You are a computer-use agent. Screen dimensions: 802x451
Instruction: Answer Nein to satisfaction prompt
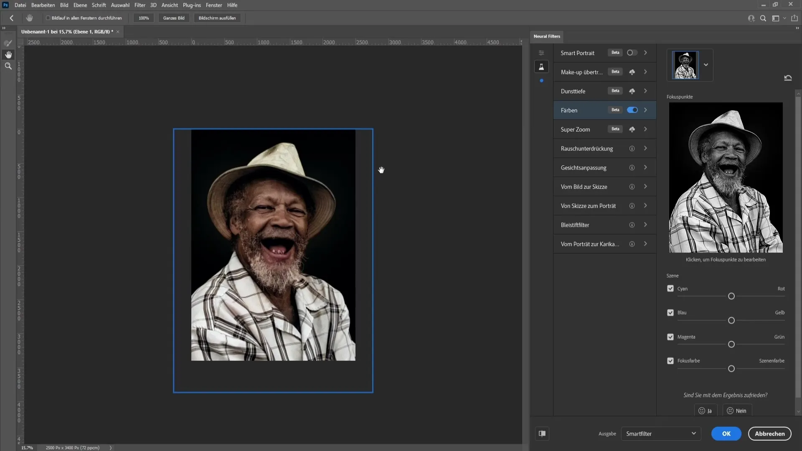tap(737, 411)
